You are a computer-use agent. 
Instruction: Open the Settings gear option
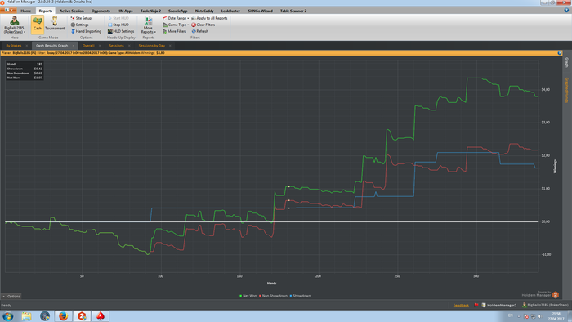[79, 25]
